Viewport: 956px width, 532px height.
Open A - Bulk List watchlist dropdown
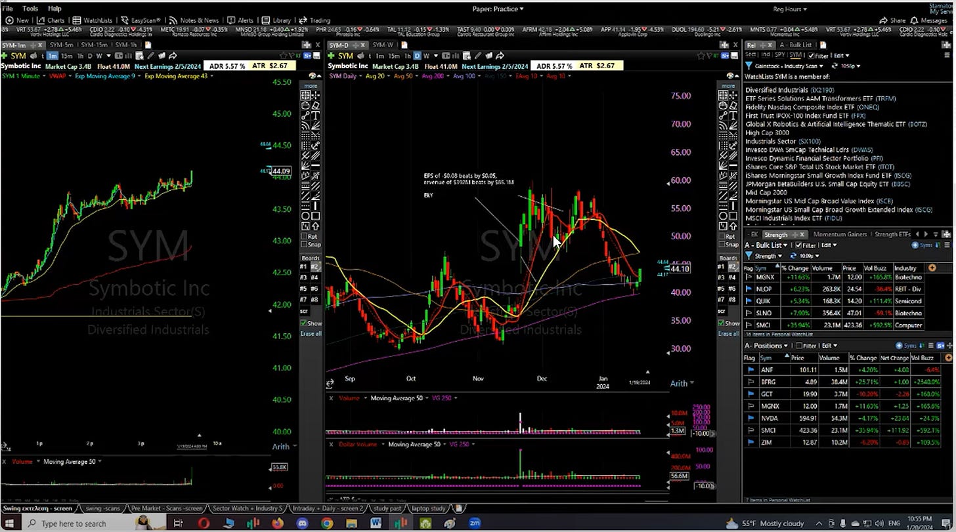pos(766,245)
